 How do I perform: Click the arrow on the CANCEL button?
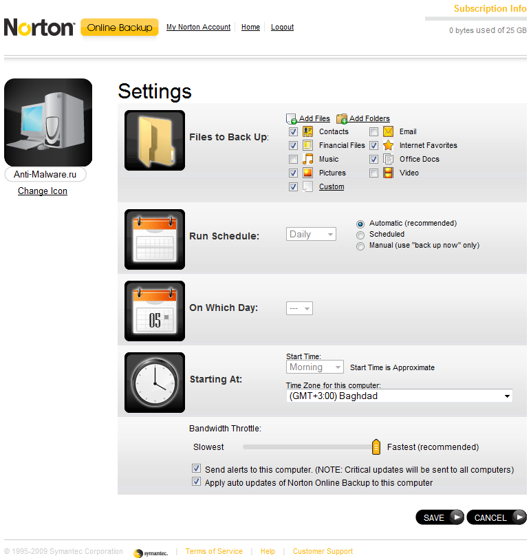pyautogui.click(x=519, y=516)
